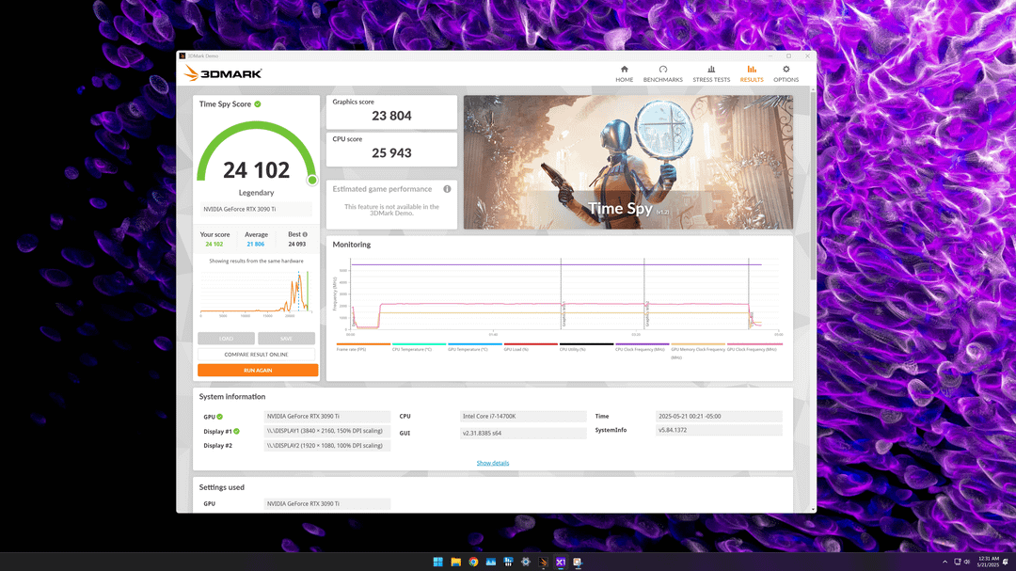Open the Windows Start menu

click(438, 562)
